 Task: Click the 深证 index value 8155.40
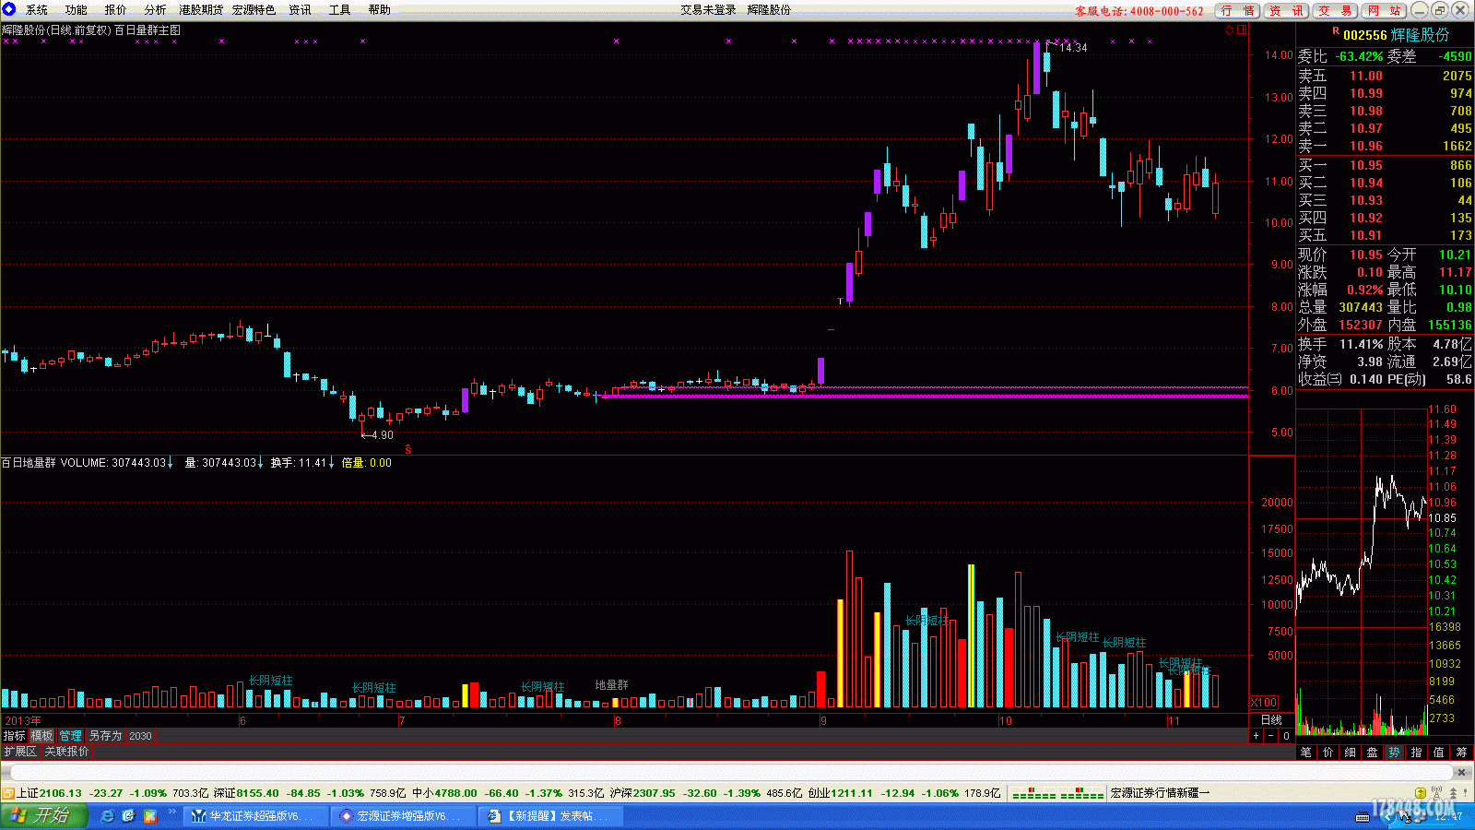click(x=258, y=793)
